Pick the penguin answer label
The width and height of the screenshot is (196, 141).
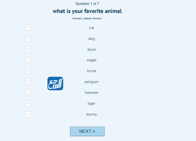point(92,82)
